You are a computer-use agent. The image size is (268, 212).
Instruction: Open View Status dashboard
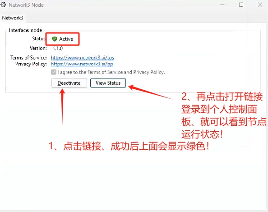(108, 83)
